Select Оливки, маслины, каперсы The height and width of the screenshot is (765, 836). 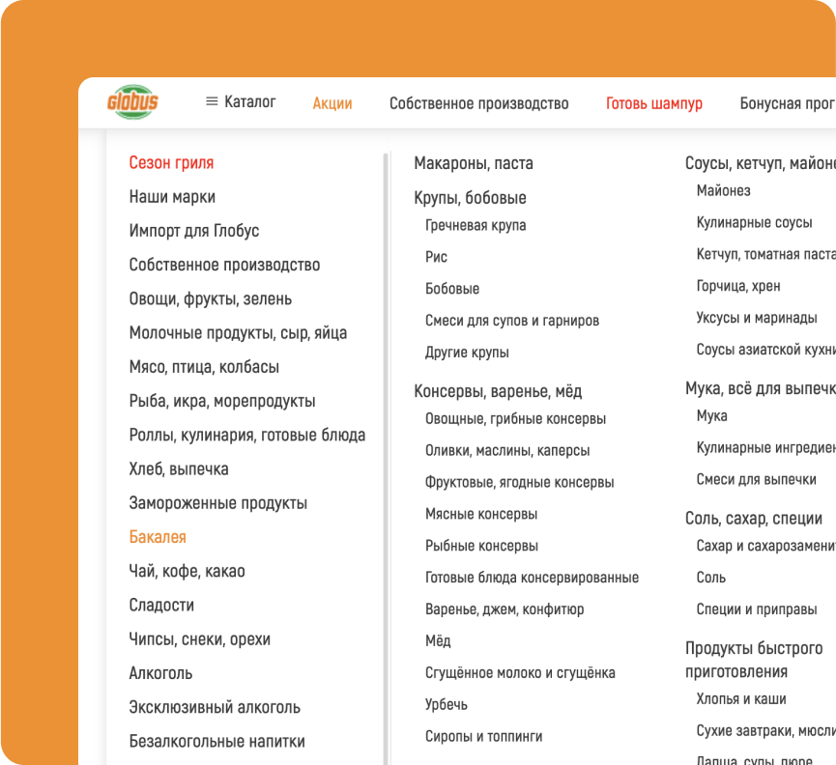506,450
